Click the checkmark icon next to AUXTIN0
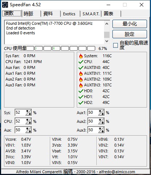The image size is (151, 175). (x=81, y=68)
